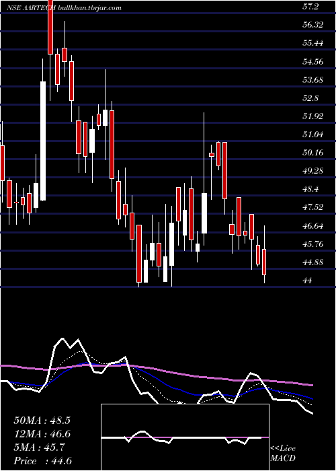
Task: Click the last red candlestick near 44.88
Action: click(264, 262)
